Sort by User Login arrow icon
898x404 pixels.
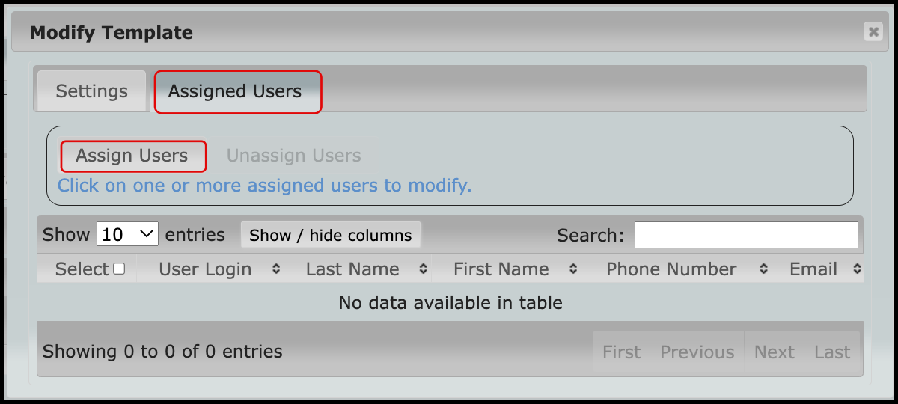tap(275, 269)
